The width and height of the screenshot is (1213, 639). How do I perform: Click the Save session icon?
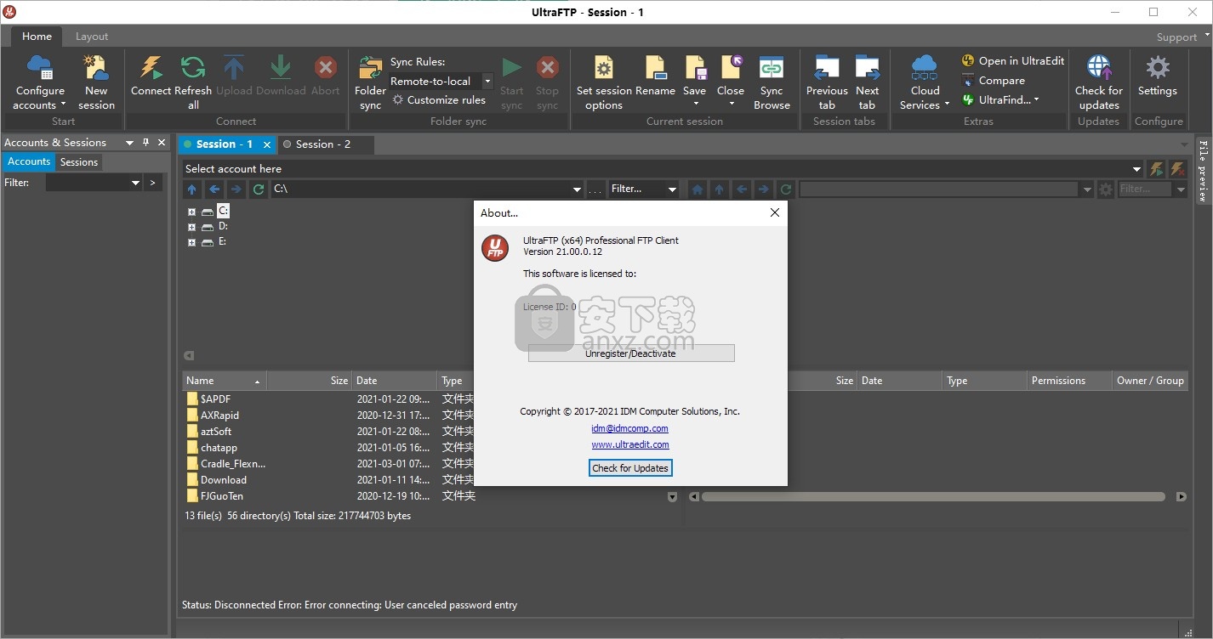click(x=694, y=68)
